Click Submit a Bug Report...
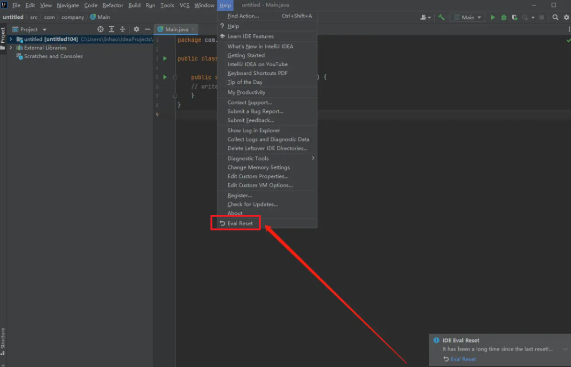Viewport: 571px width, 367px height. pos(267,111)
